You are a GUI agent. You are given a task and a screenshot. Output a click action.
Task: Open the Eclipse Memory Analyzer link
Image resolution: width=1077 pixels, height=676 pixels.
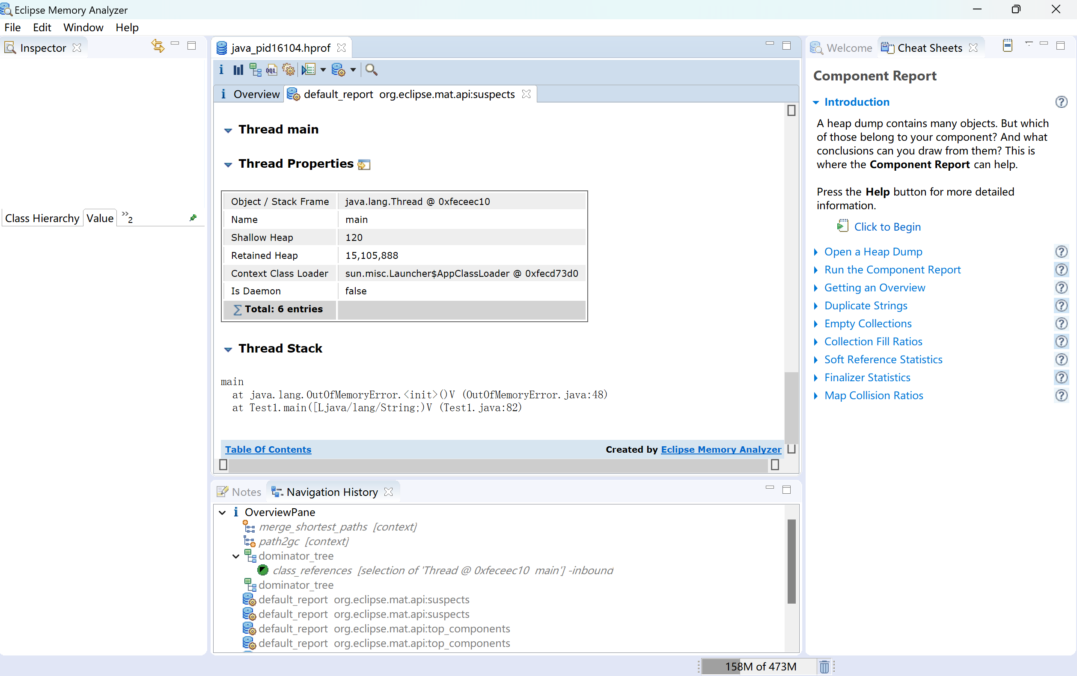[721, 449]
